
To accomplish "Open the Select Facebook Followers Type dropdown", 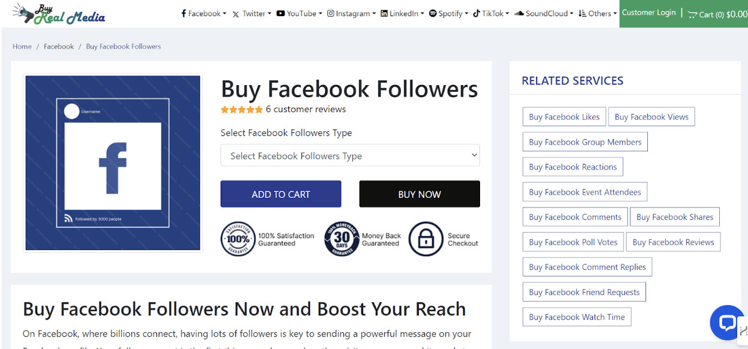I will [350, 155].
